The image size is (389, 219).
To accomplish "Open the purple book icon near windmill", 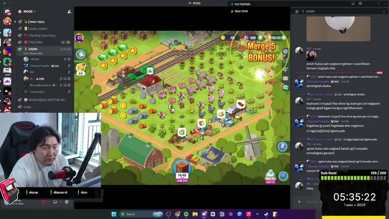I will (282, 147).
